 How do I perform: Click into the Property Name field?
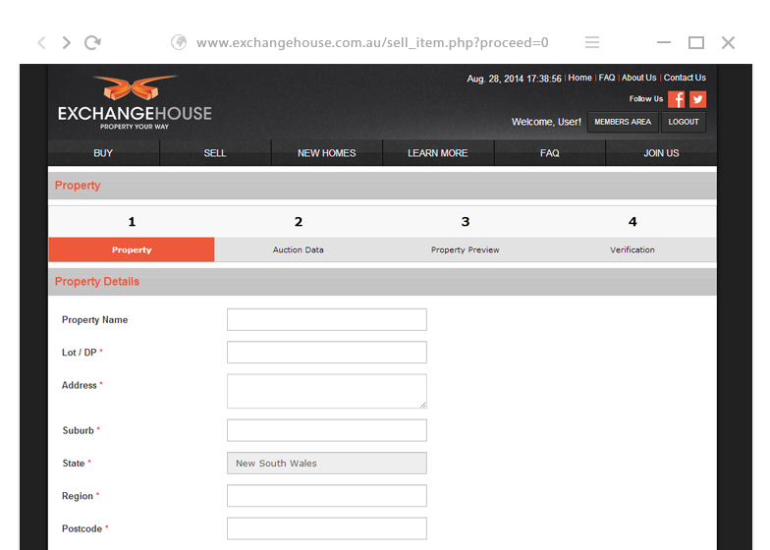tap(326, 319)
